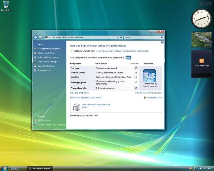Screen dimensions: 214x171
Task: Select the Gaming graphics: row label
Action: coord(78,83)
